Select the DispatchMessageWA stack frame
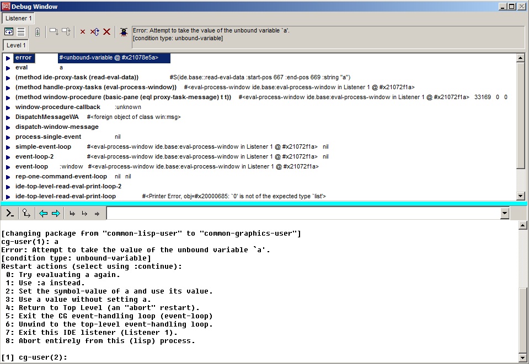The height and width of the screenshot is (364, 529). 47,117
